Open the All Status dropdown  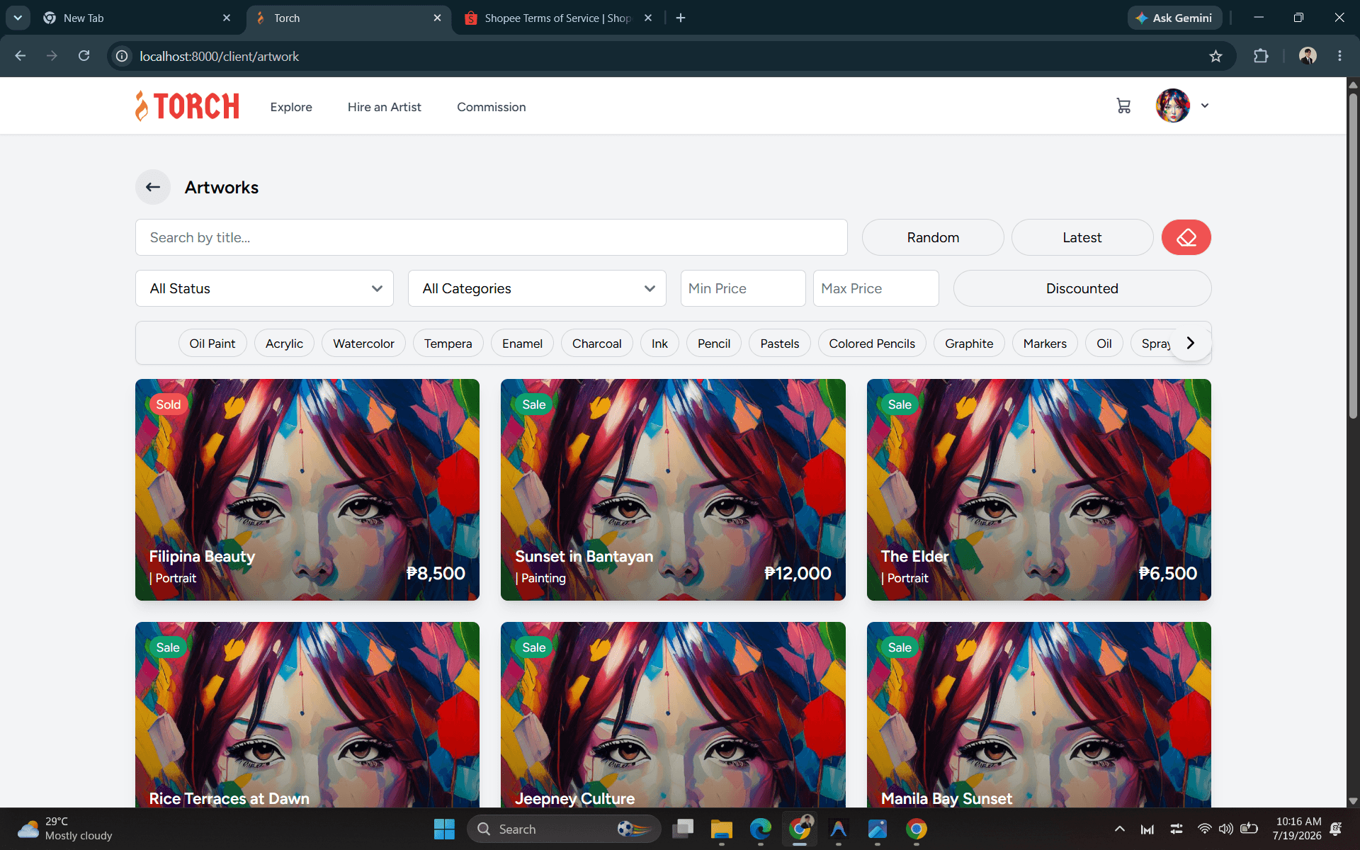point(264,288)
